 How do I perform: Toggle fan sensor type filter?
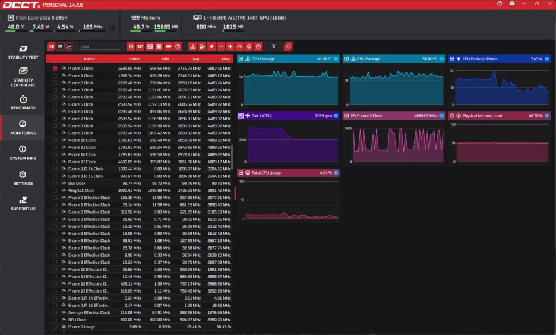coord(230,47)
